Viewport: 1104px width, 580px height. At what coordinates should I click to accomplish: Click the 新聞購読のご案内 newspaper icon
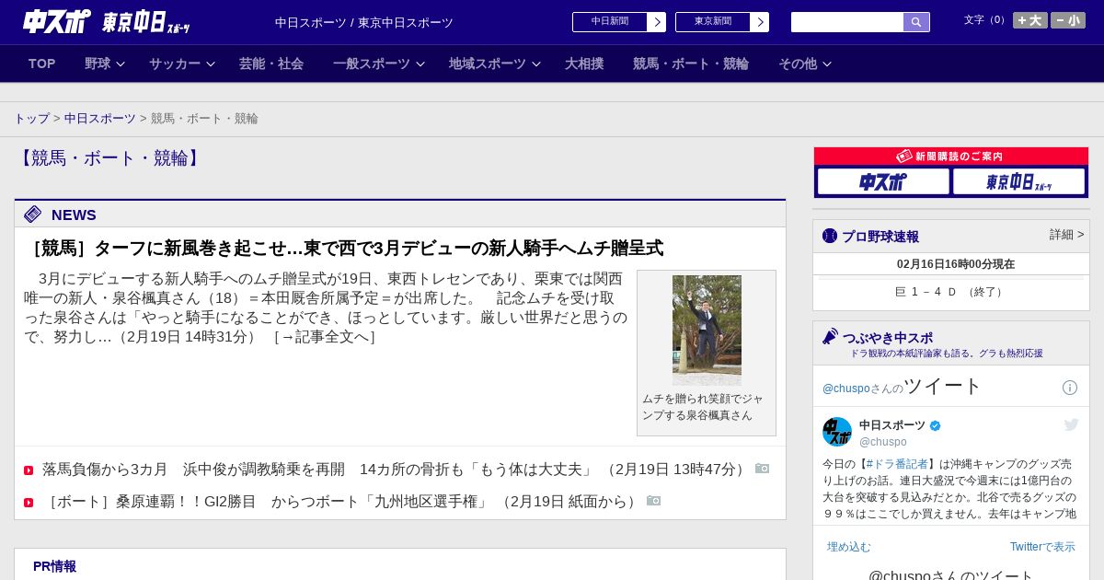pyautogui.click(x=904, y=157)
